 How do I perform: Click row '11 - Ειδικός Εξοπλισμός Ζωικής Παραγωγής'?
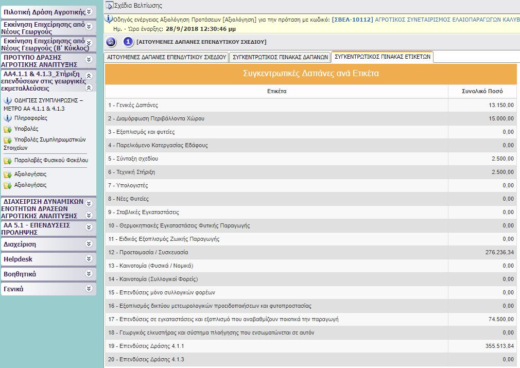(x=311, y=239)
